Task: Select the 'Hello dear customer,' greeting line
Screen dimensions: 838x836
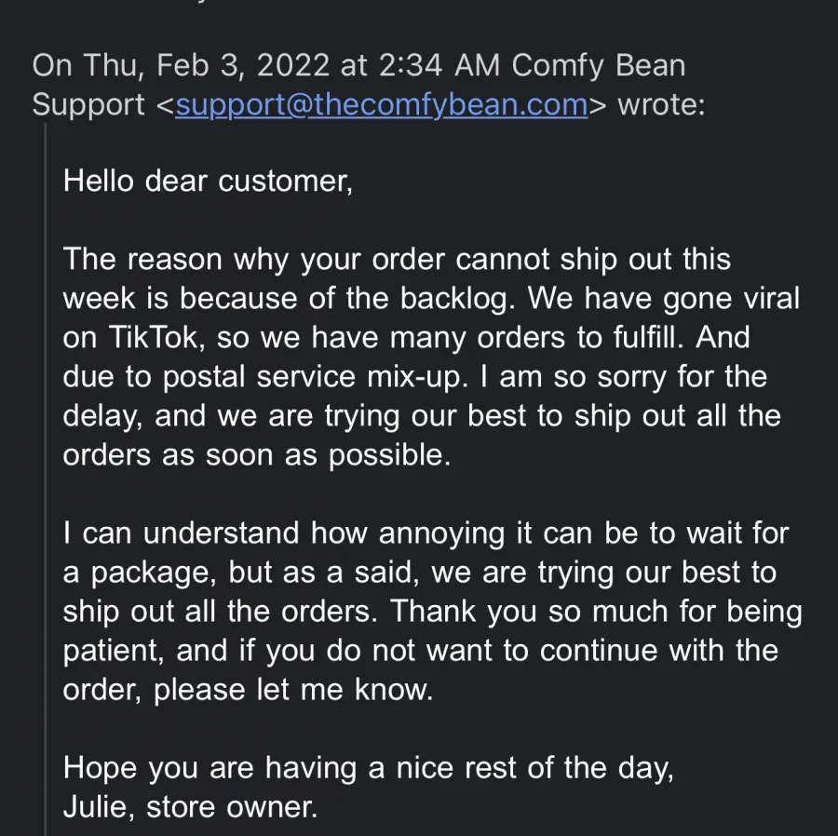Action: click(x=208, y=181)
